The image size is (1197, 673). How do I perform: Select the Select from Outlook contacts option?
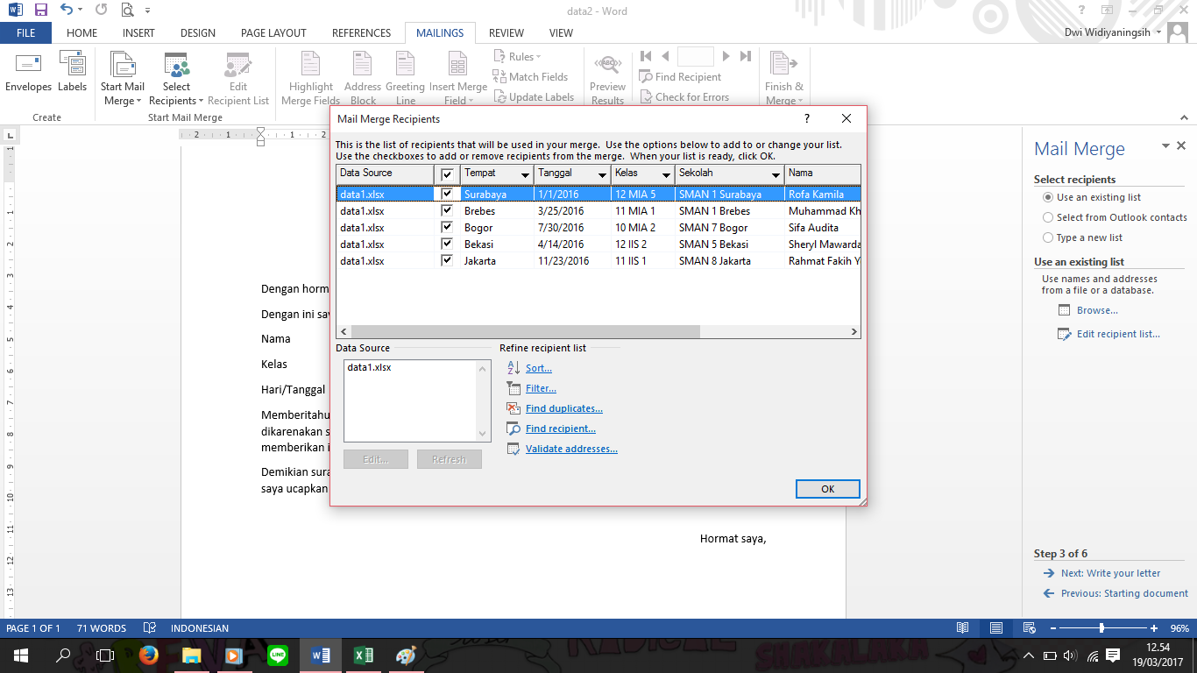coord(1048,217)
